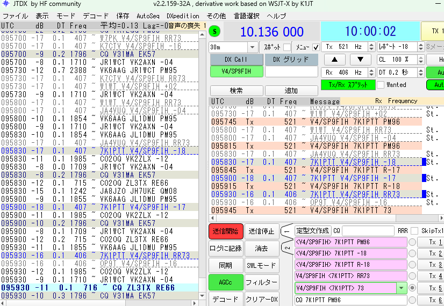Screen dimensions: 444x306
Task: Open the Tx 5 message dropdown arrow
Action: pos(402,288)
